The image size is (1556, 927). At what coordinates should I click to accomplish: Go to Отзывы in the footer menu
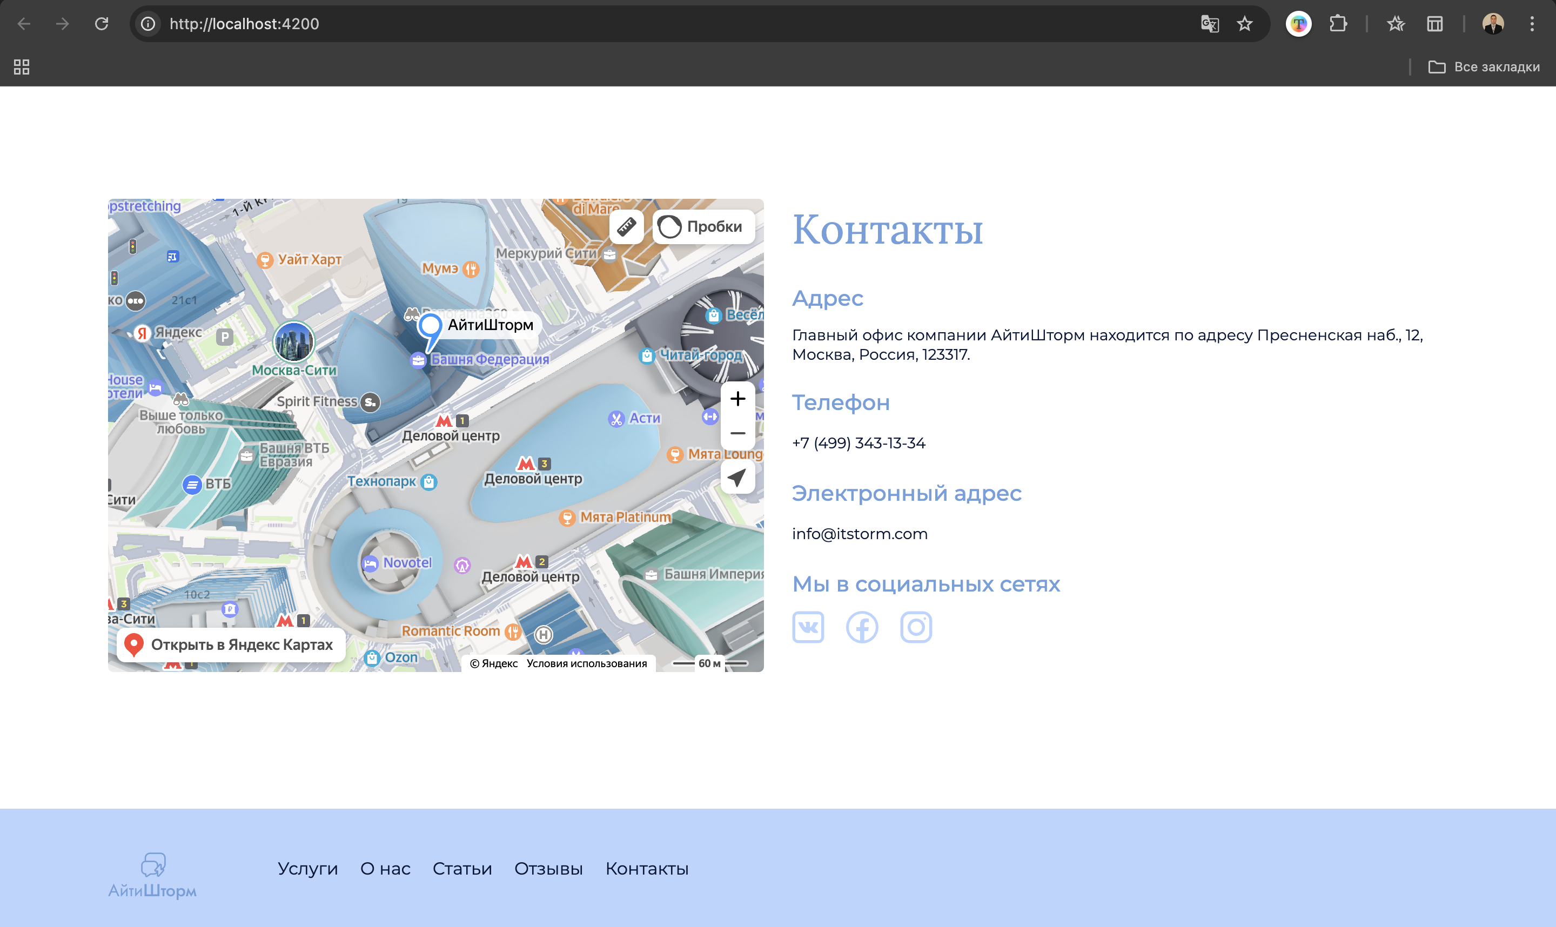pos(548,868)
